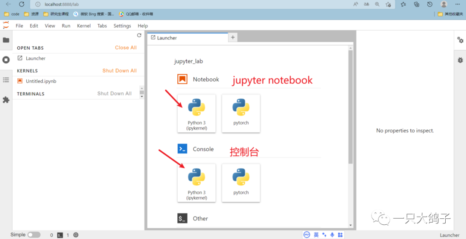Open the Settings menu
The image size is (466, 239).
(122, 26)
